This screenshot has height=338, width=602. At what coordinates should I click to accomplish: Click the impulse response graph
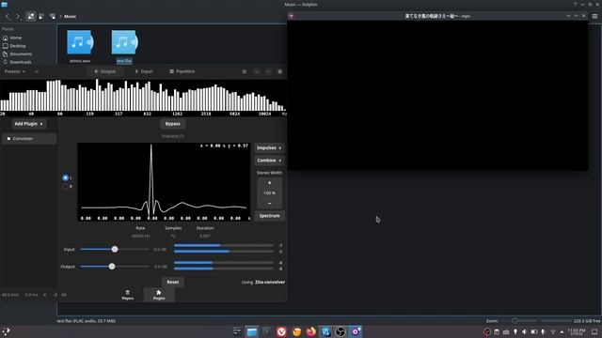[164, 182]
